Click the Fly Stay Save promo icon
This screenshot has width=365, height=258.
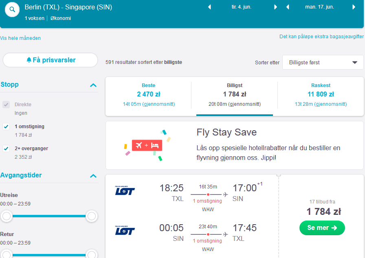click(x=147, y=146)
